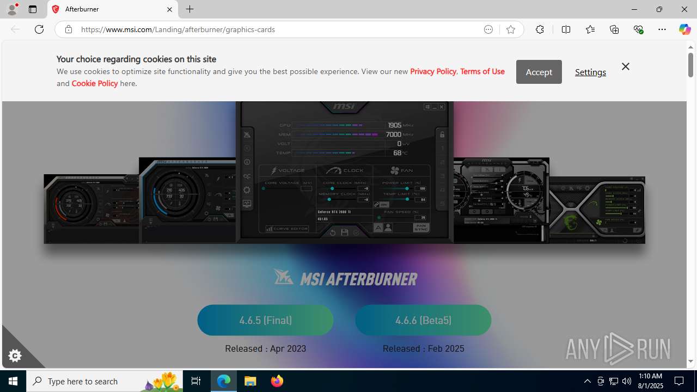Viewport: 697px width, 392px height.
Task: Download Afterburner 4.6.5 (Final)
Action: pos(265,320)
